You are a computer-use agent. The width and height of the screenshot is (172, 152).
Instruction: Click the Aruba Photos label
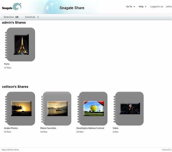click(x=11, y=128)
